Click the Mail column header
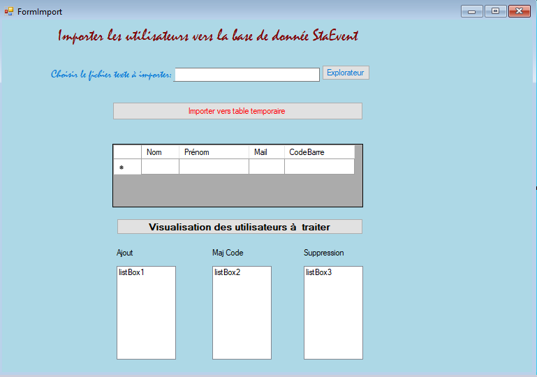Image resolution: width=537 pixels, height=377 pixels. (x=266, y=152)
